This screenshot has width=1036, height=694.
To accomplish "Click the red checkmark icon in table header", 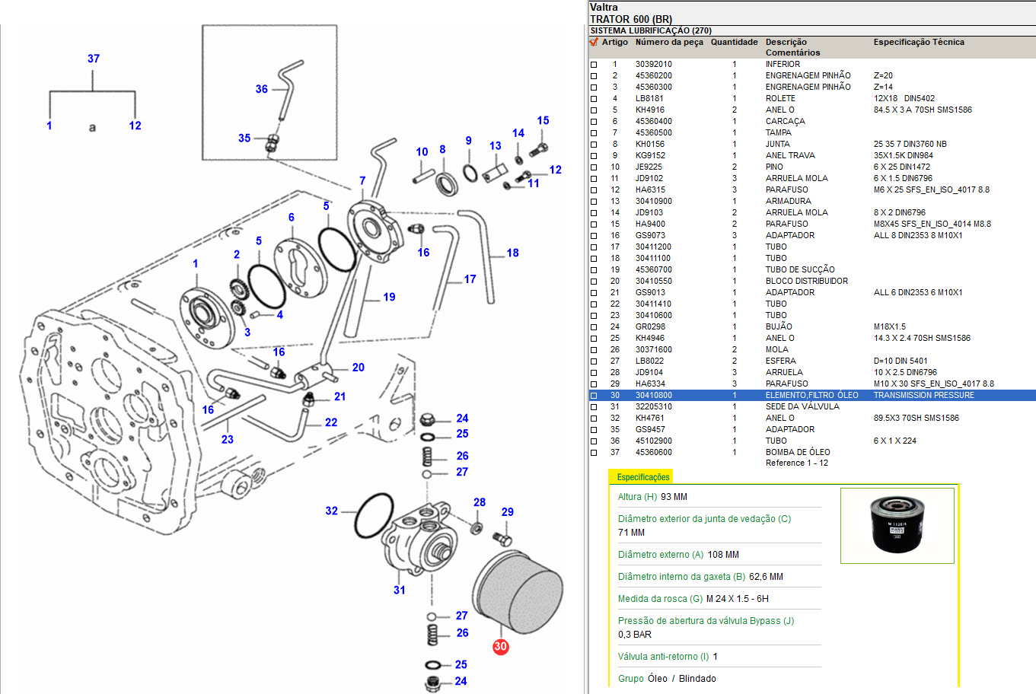I will coord(594,43).
